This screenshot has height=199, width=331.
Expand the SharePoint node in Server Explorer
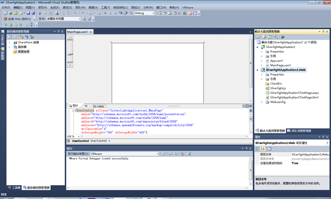click(x=9, y=42)
